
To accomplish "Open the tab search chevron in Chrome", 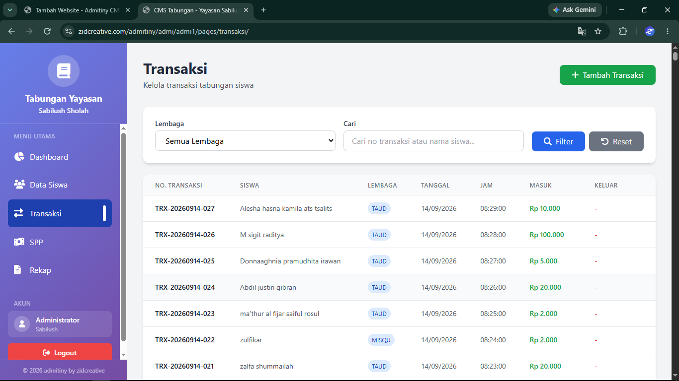I will 9,10.
